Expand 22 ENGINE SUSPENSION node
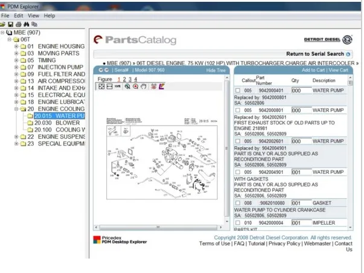Image resolution: width=364 pixels, height=273 pixels. [x=16, y=137]
